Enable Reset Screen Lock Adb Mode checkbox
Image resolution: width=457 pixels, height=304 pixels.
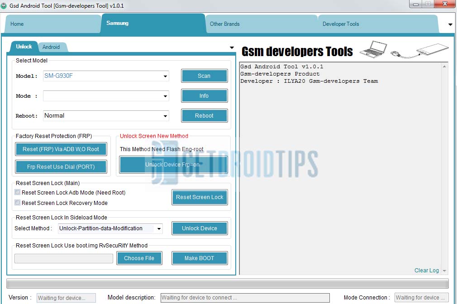pyautogui.click(x=18, y=192)
